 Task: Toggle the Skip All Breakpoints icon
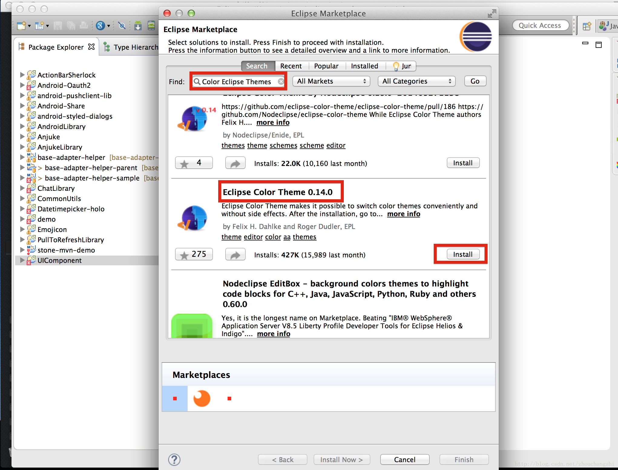click(122, 26)
